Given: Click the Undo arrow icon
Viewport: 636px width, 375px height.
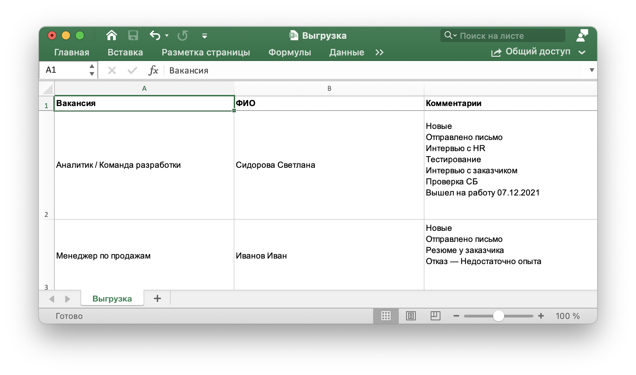Looking at the screenshot, I should [155, 35].
